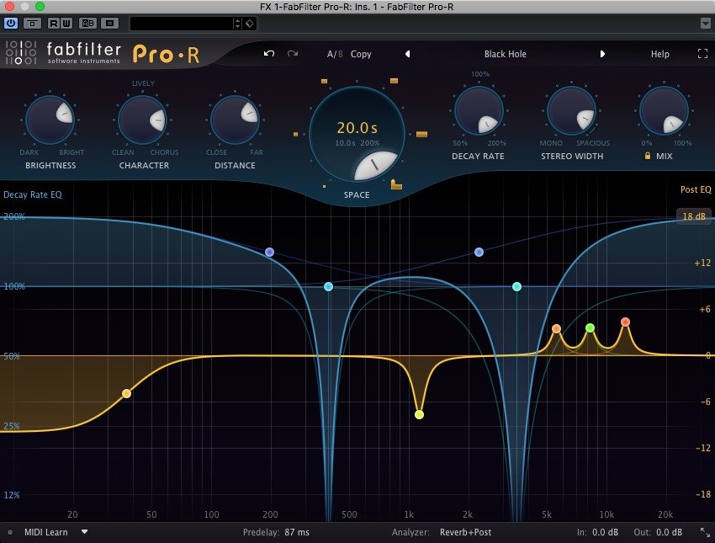This screenshot has height=543, width=715.
Task: Select the purple decay EQ node near 200 Hz
Action: [x=269, y=252]
